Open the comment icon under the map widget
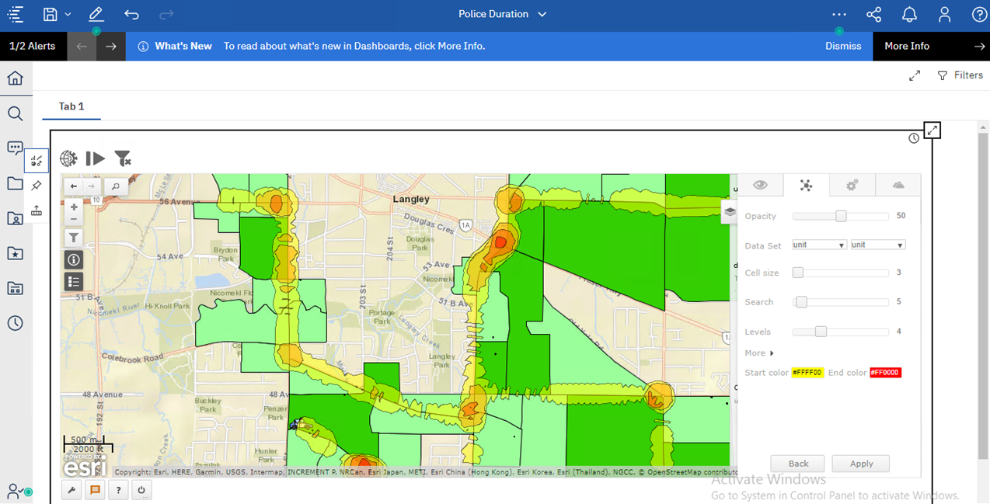990x504 pixels. 94,489
